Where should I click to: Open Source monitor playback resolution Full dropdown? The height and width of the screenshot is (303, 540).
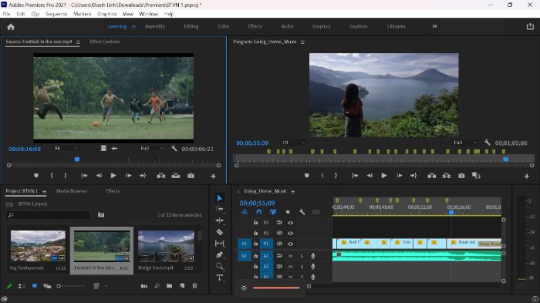151,148
